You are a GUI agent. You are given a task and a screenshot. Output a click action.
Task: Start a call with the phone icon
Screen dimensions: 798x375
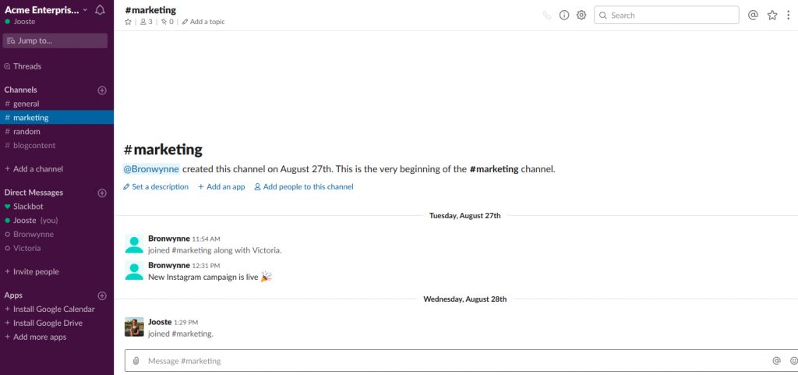coord(547,16)
